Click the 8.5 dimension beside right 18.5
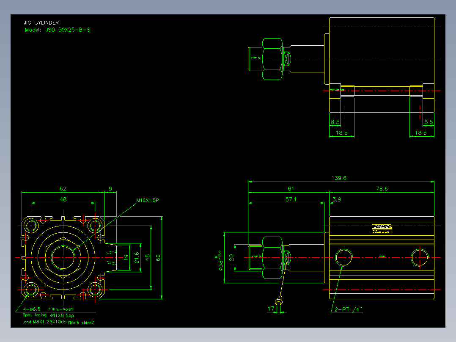This screenshot has width=456, height=342. (429, 122)
